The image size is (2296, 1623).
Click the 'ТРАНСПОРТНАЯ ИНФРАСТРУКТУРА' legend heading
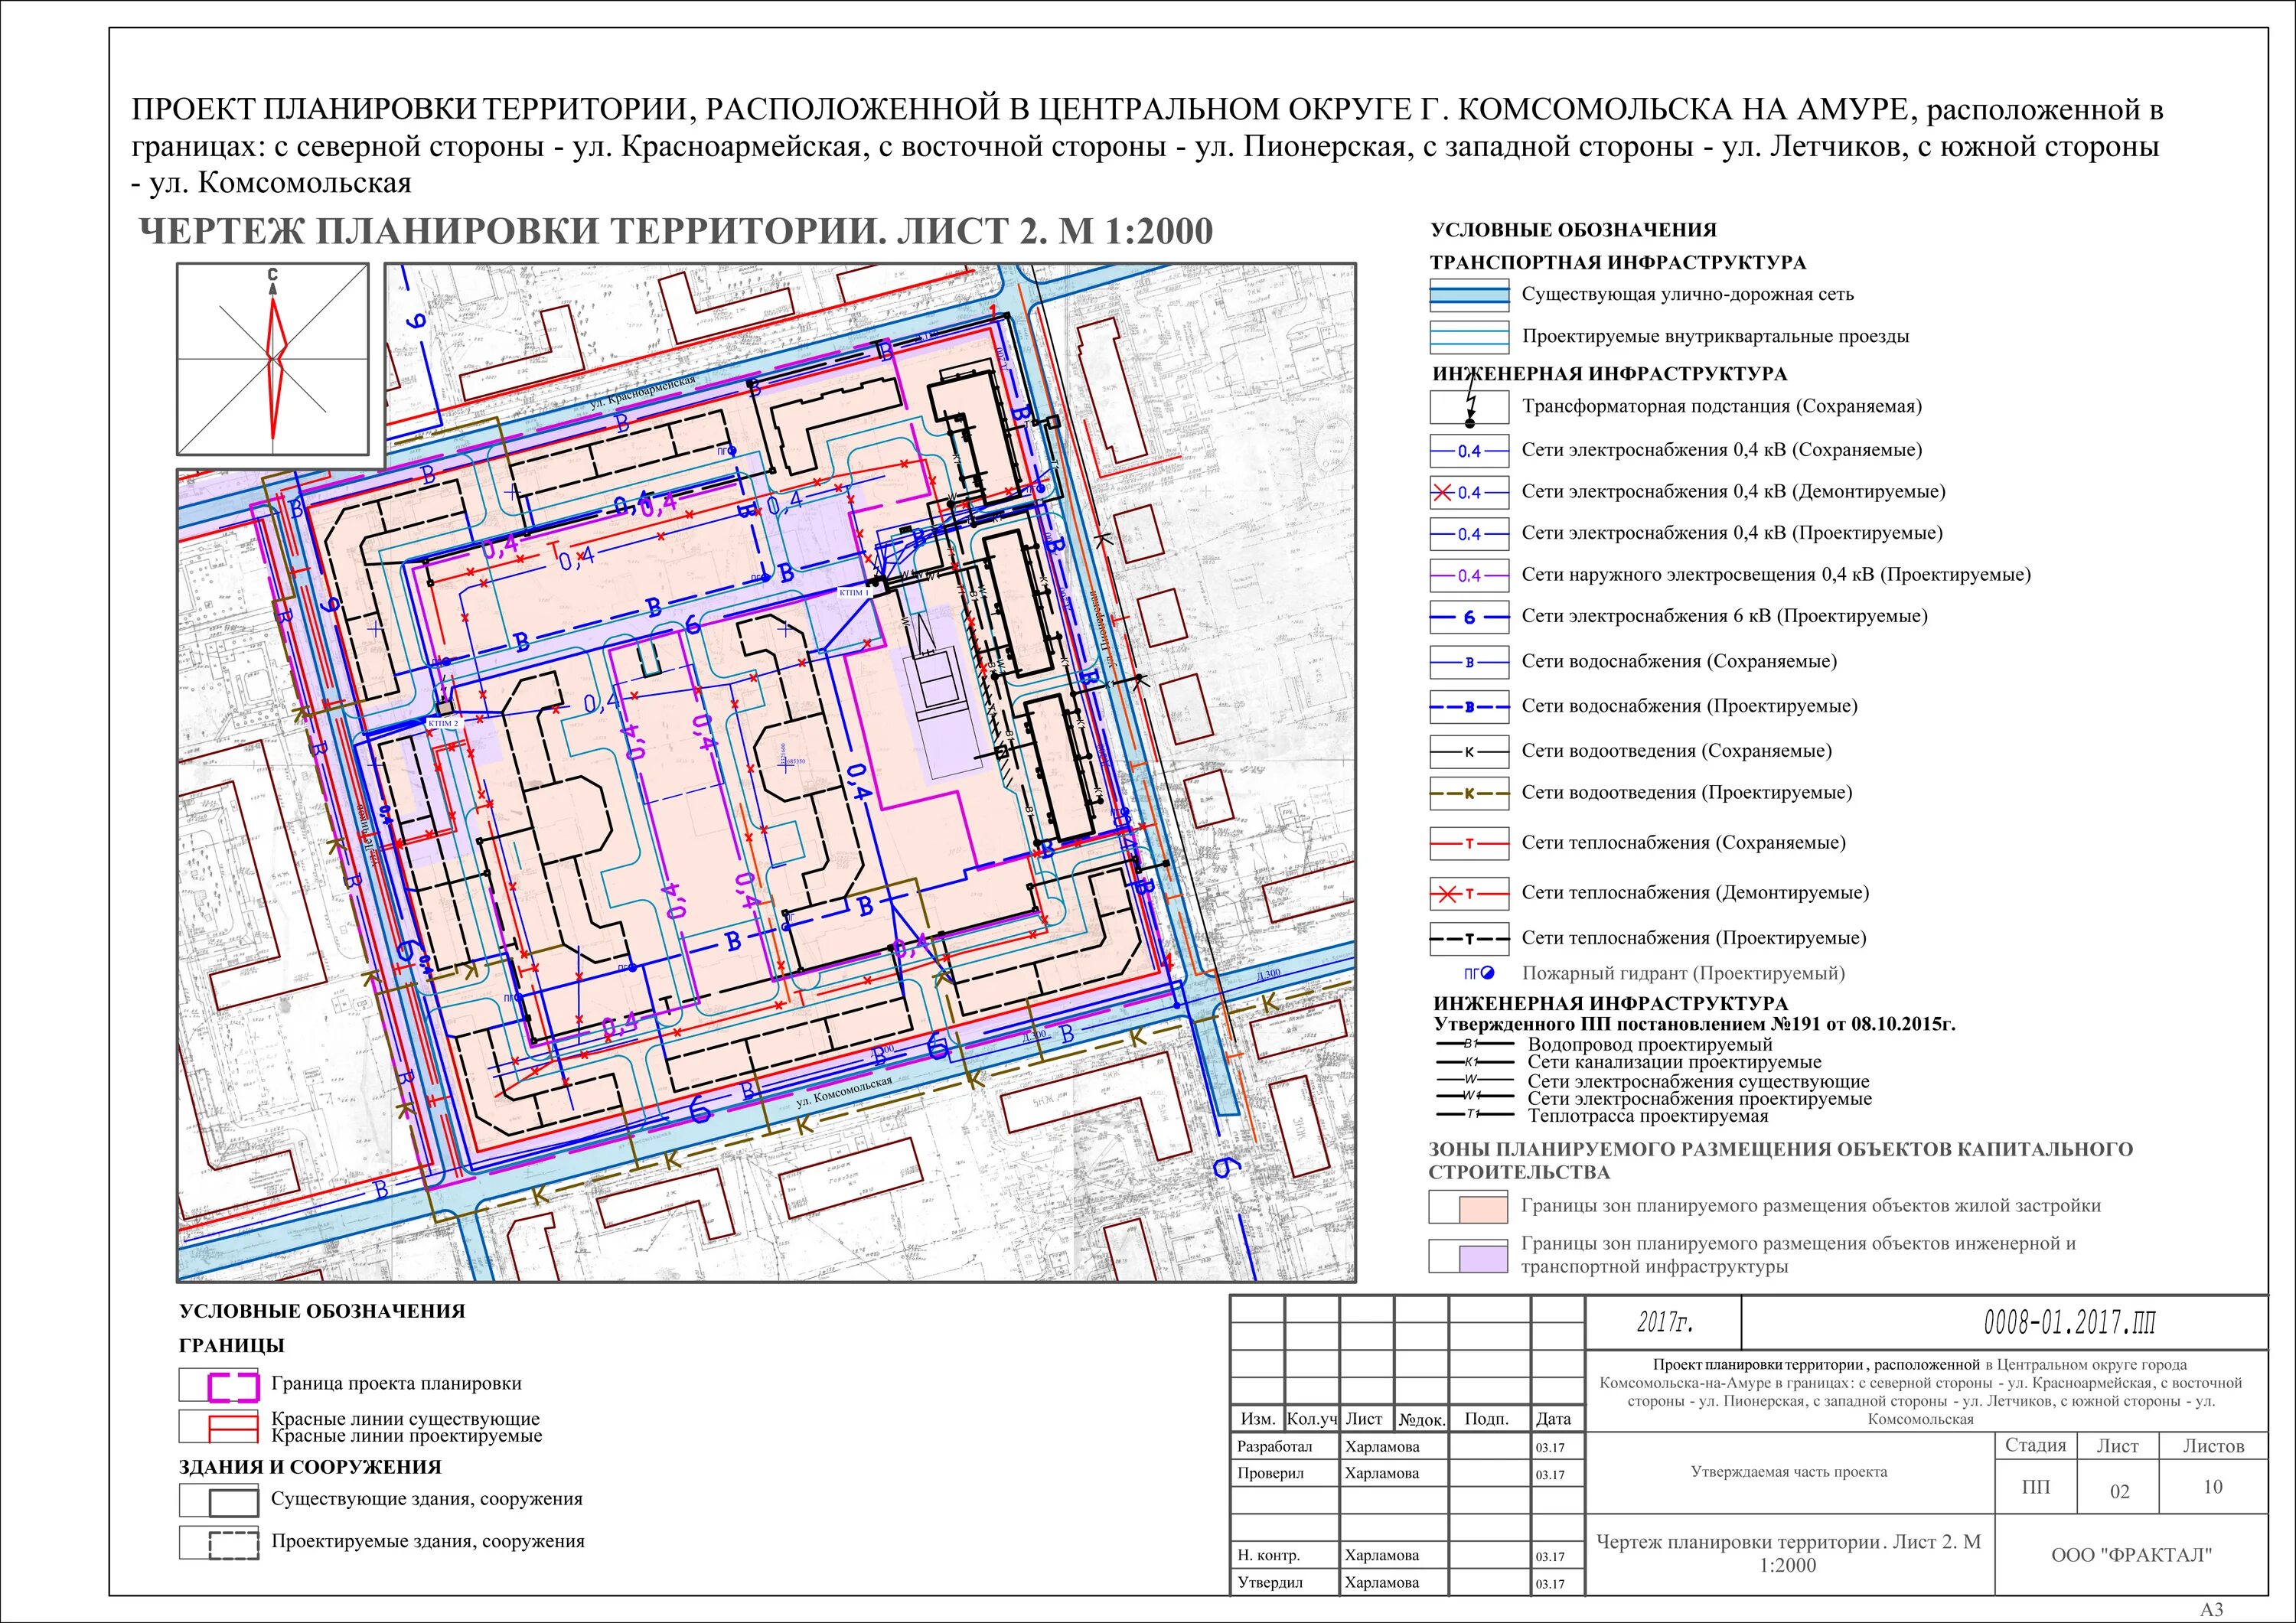(x=1618, y=263)
